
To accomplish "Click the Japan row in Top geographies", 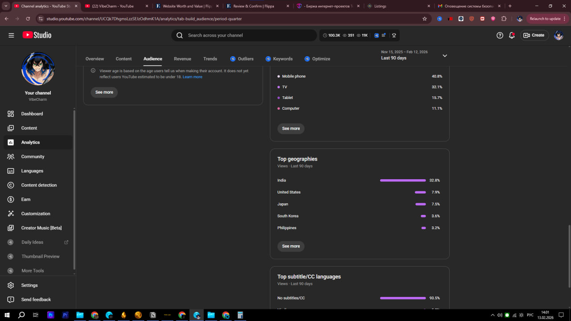I will pyautogui.click(x=360, y=204).
